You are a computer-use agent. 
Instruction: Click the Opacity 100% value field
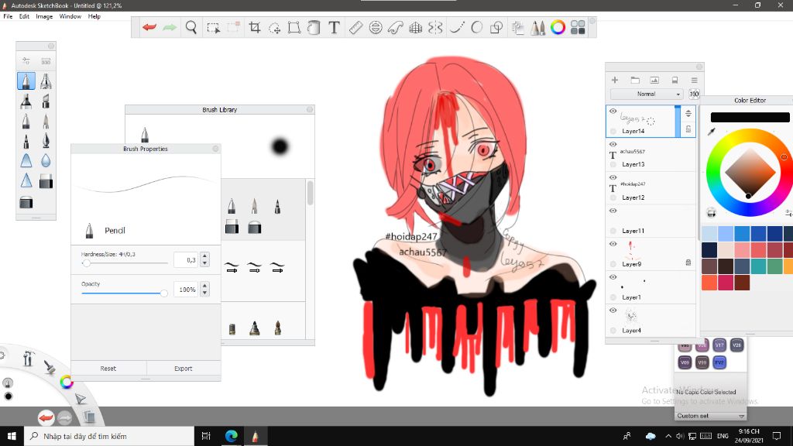click(x=186, y=290)
